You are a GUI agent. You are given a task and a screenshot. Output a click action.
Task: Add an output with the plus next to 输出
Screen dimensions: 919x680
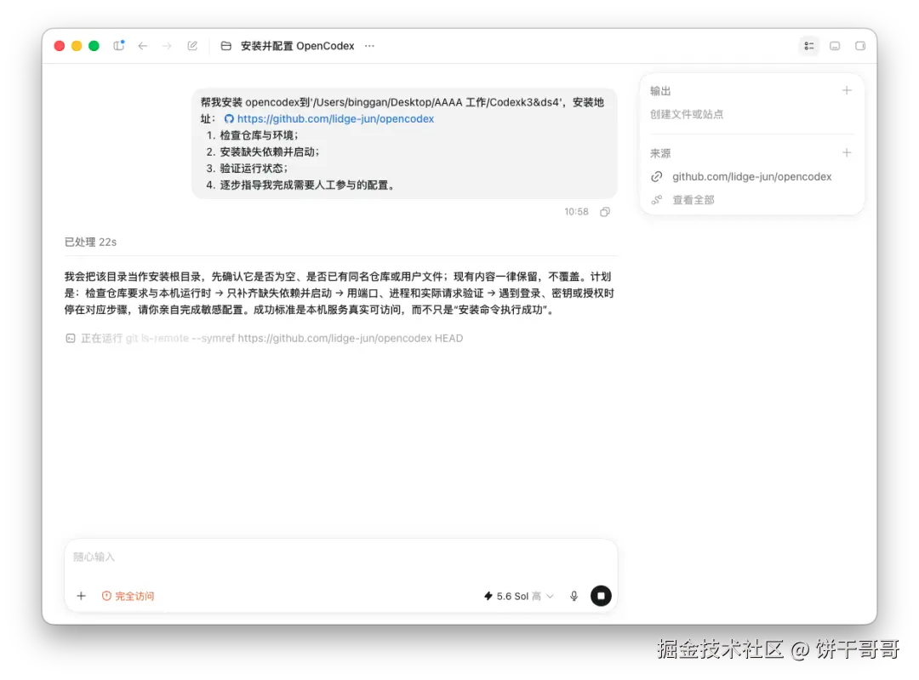point(847,90)
